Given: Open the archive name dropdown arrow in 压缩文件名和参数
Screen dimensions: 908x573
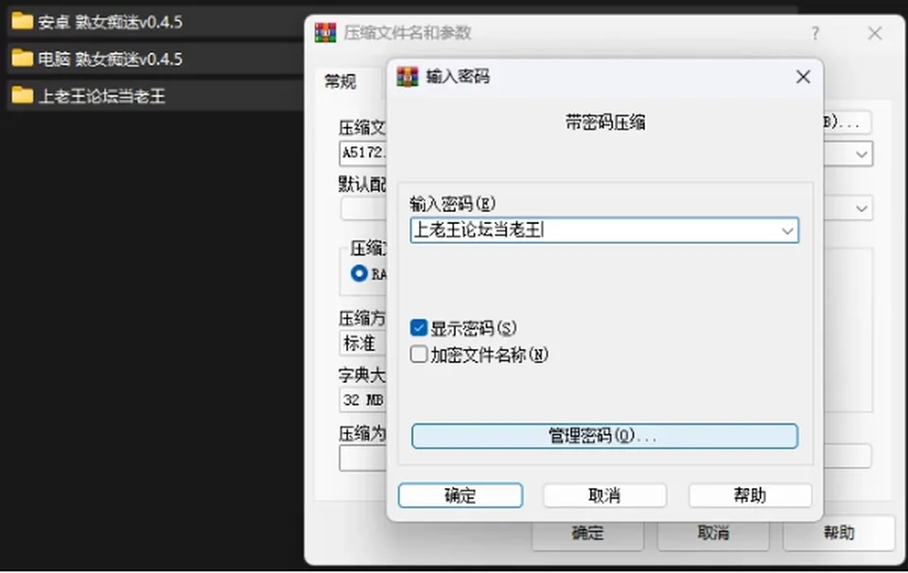Looking at the screenshot, I should pyautogui.click(x=862, y=154).
